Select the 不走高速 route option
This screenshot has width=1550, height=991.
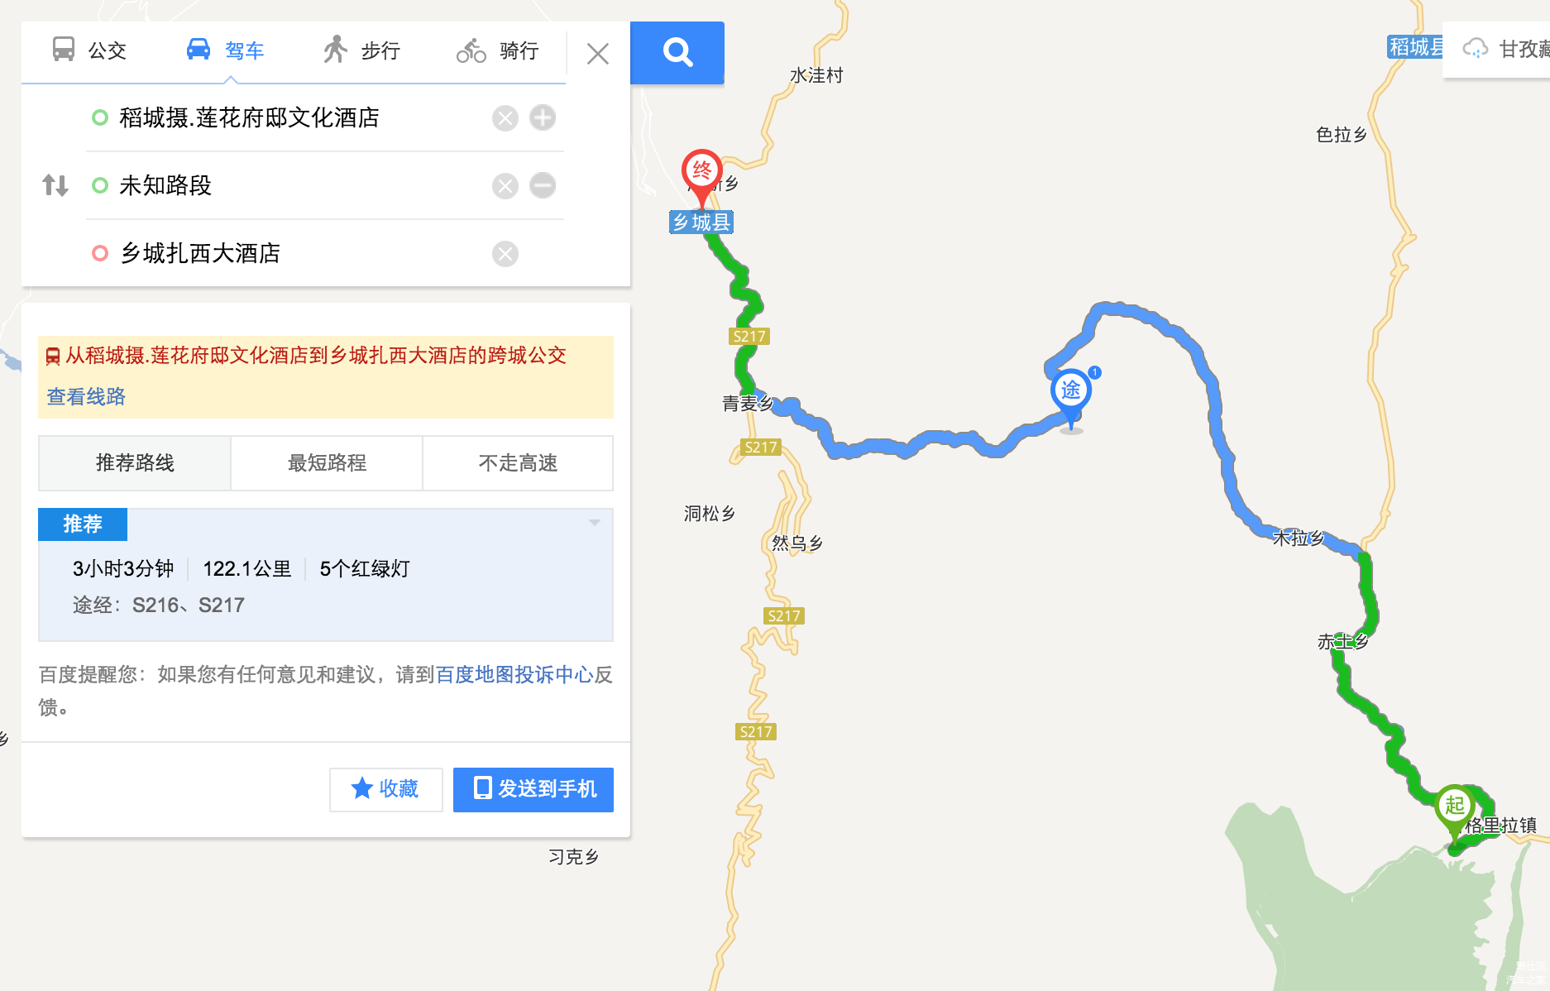519,463
